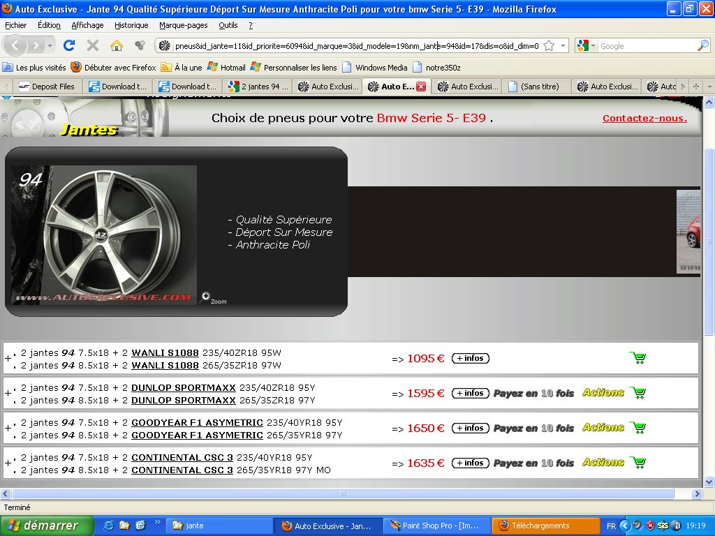
Task: Go to the Firefox home page icon
Action: (x=117, y=45)
